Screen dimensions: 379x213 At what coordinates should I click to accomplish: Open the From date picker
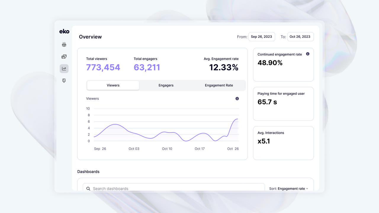tap(262, 37)
